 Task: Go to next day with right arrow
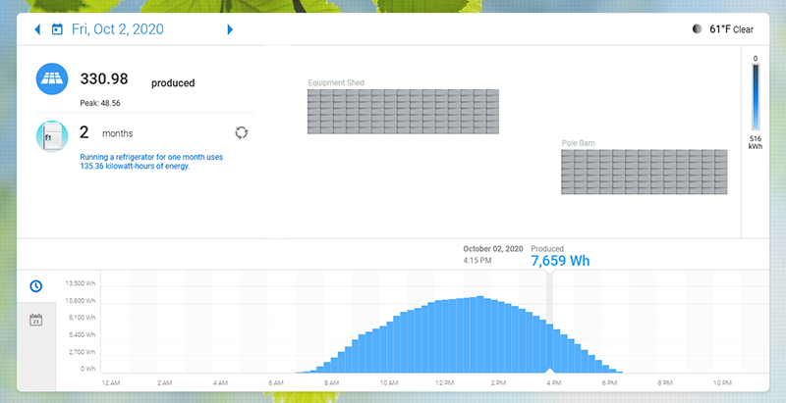click(x=230, y=29)
